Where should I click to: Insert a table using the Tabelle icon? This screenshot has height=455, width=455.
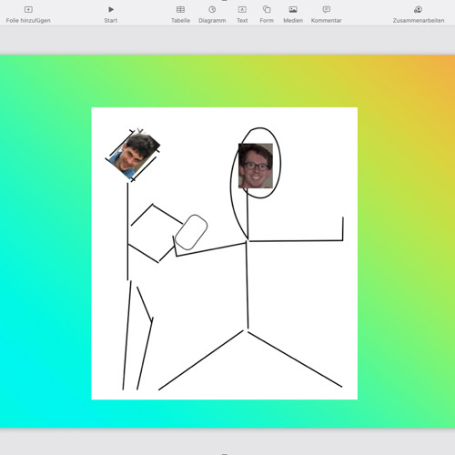point(180,10)
